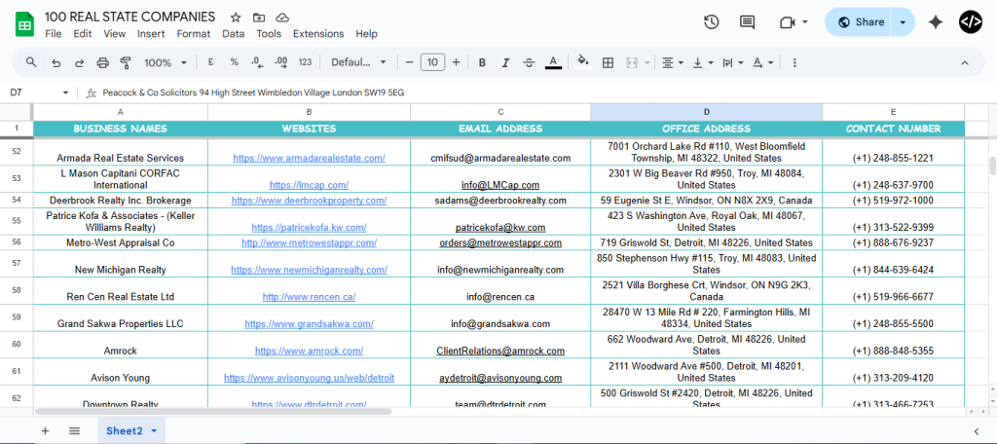The height and width of the screenshot is (444, 997).
Task: Check the cloud document status icon
Action: tap(282, 18)
